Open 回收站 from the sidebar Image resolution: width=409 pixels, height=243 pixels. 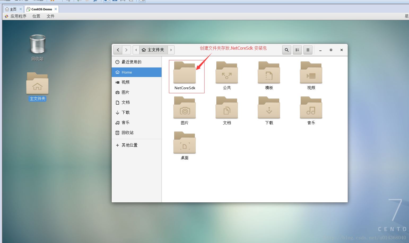(x=128, y=133)
